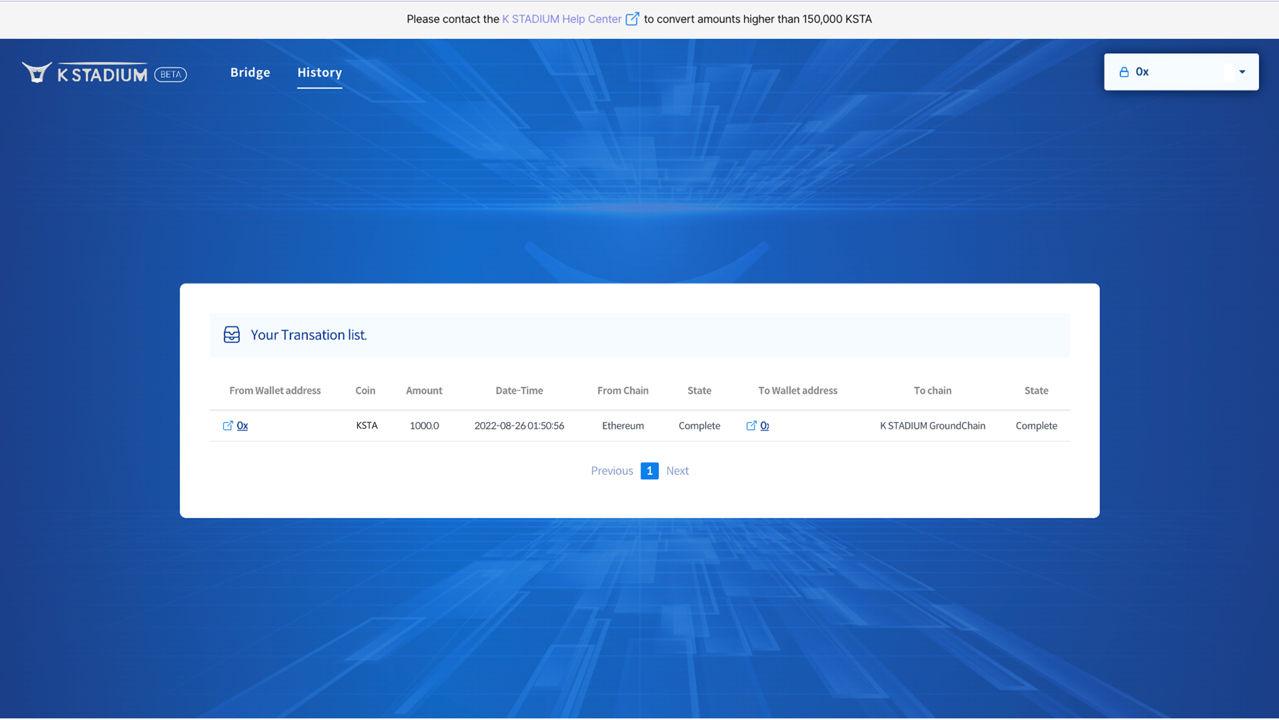Click the From wallet 0x address link

[x=243, y=425]
